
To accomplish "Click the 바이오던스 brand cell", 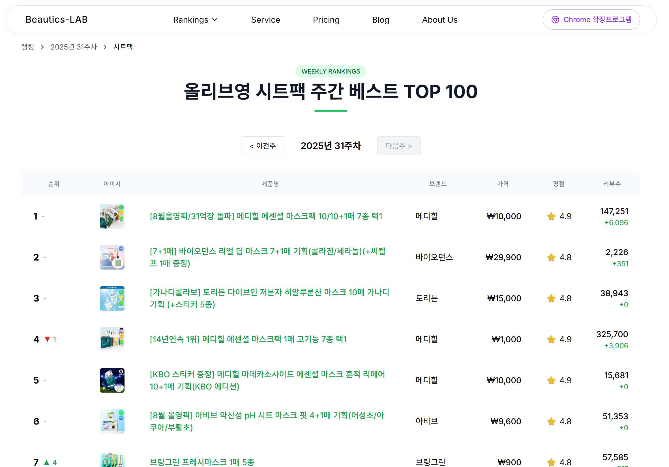I will (x=434, y=257).
